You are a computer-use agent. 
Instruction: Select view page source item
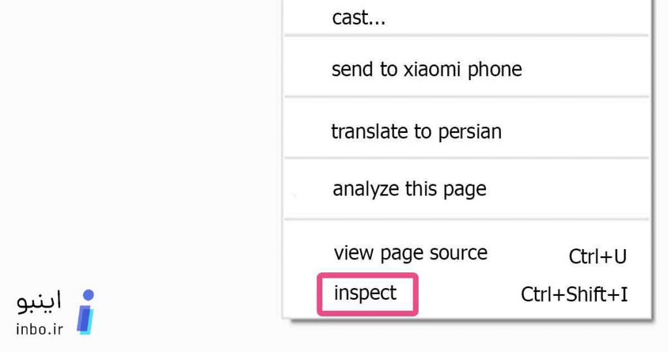point(466,253)
